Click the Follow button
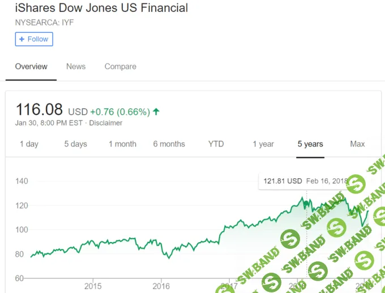This screenshot has width=385, height=293. click(x=34, y=39)
